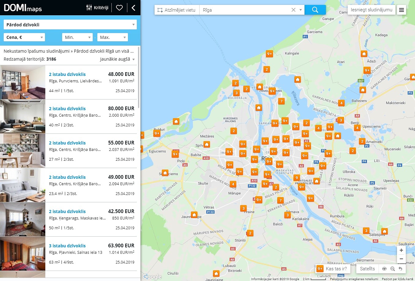This screenshot has width=415, height=281.
Task: Click the house marker near Spilve
Action: 207,144
